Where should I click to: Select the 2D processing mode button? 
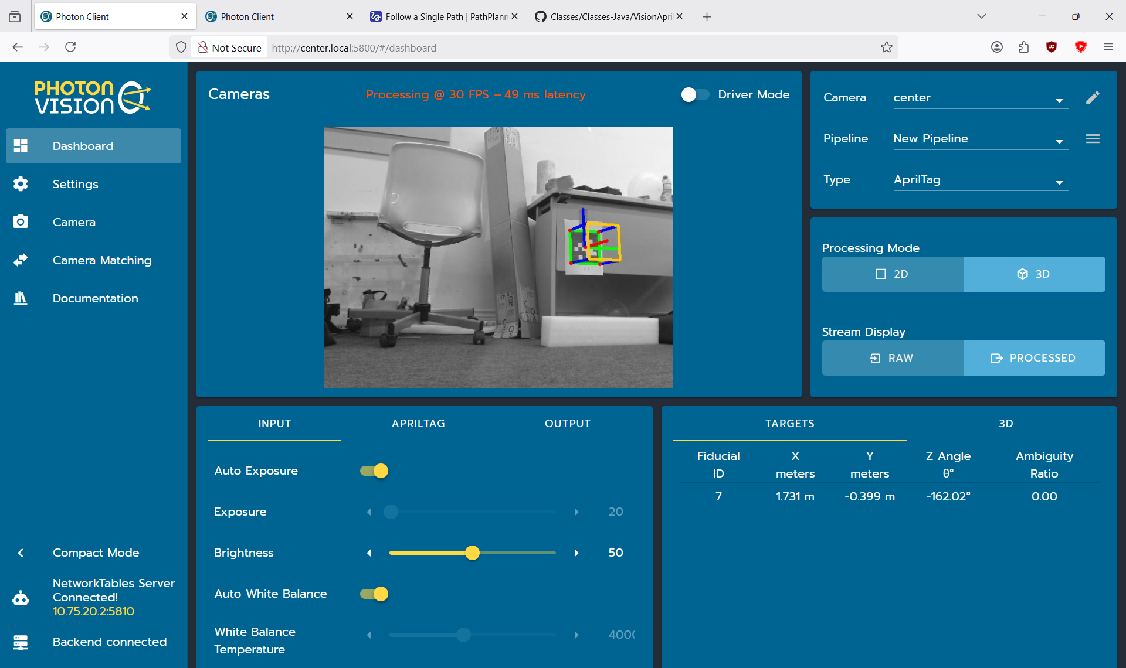pyautogui.click(x=893, y=274)
